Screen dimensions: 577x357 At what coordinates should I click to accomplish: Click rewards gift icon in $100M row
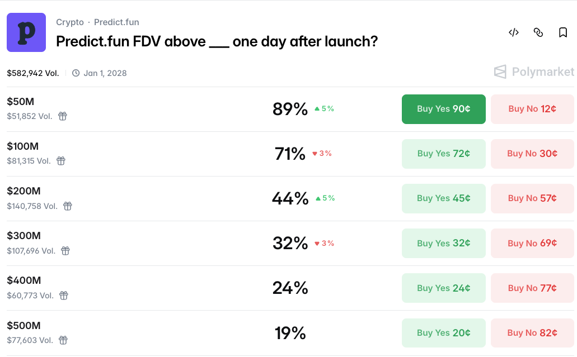coord(61,161)
